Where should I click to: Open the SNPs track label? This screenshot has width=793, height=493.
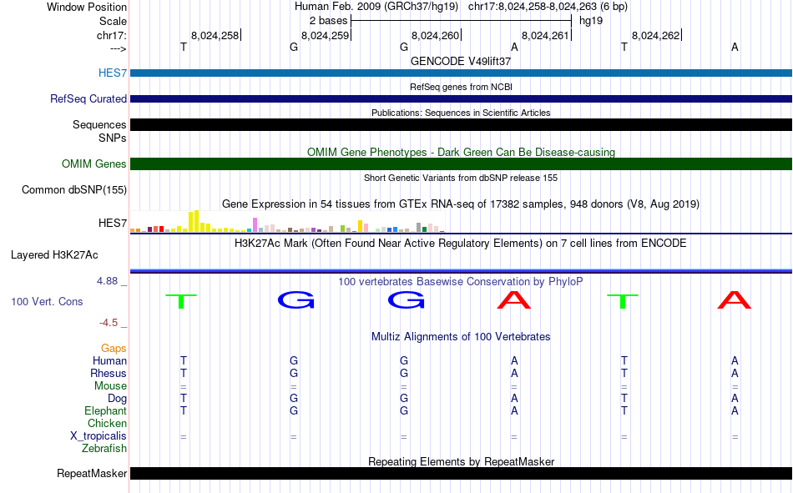[113, 138]
